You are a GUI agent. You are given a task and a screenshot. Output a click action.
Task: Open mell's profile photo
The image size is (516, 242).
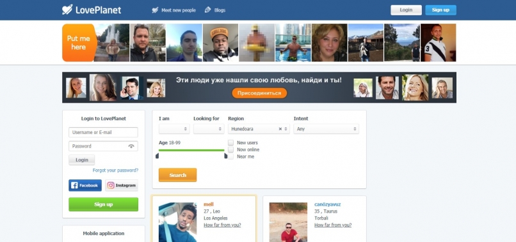pos(178,222)
